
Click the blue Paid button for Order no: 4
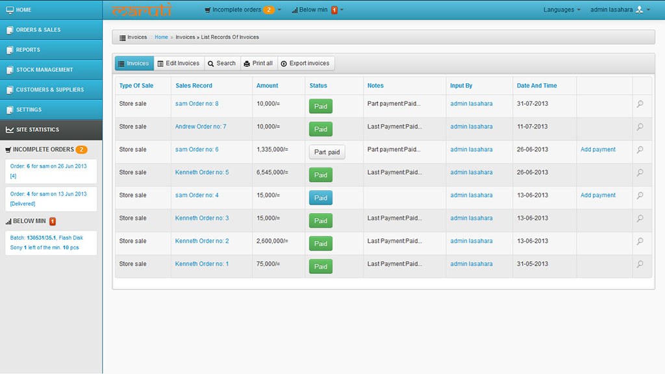point(321,197)
